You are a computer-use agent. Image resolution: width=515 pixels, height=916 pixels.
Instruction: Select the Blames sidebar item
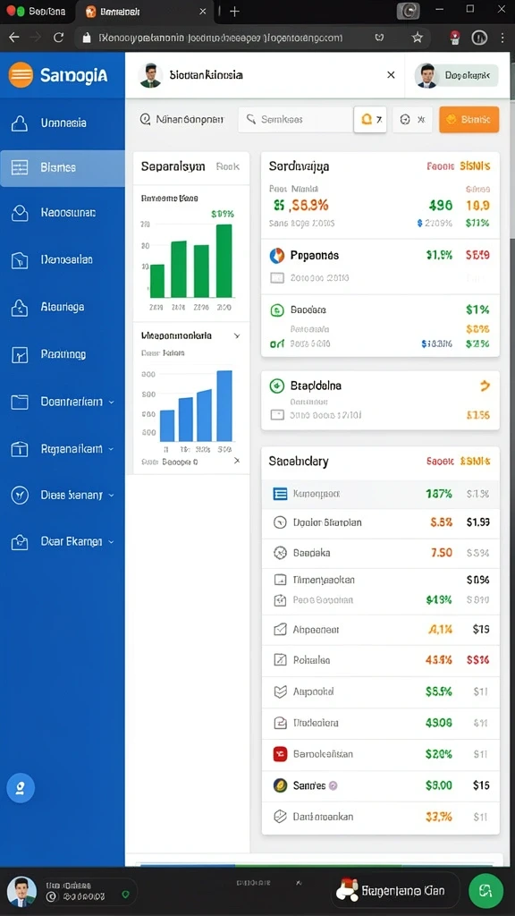[63, 167]
